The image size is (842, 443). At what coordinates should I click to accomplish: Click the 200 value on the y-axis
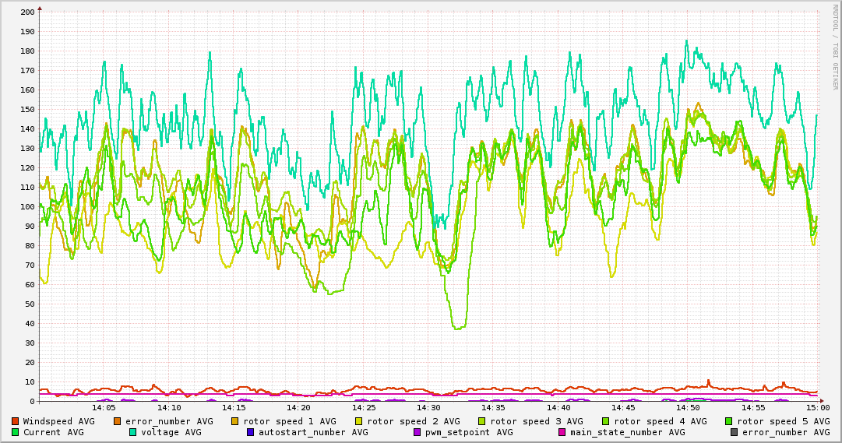26,12
